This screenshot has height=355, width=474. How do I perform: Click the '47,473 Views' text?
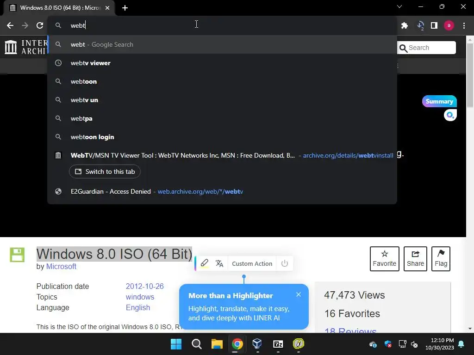[x=354, y=295]
